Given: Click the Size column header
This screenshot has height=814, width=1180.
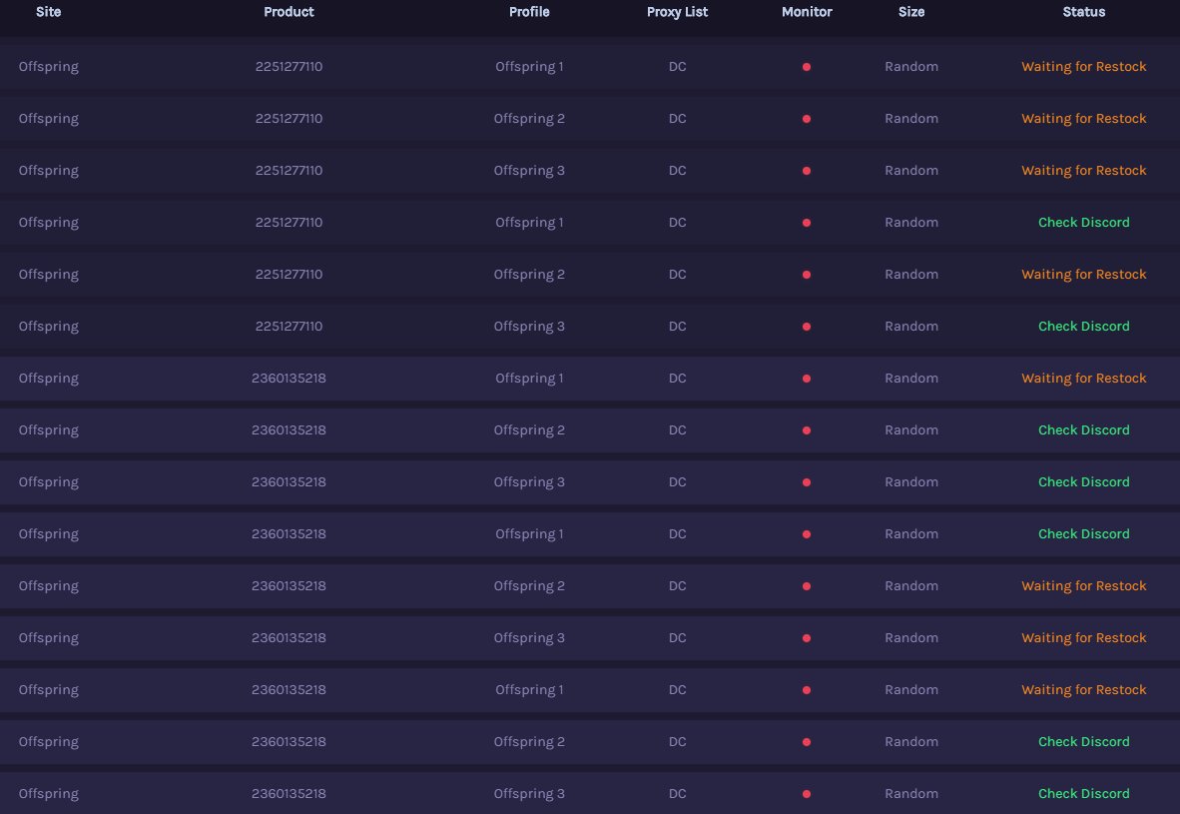Looking at the screenshot, I should coord(911,12).
